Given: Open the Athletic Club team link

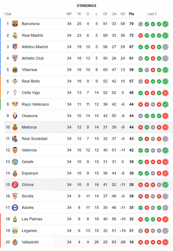Looking at the screenshot, I should coord(33,58).
